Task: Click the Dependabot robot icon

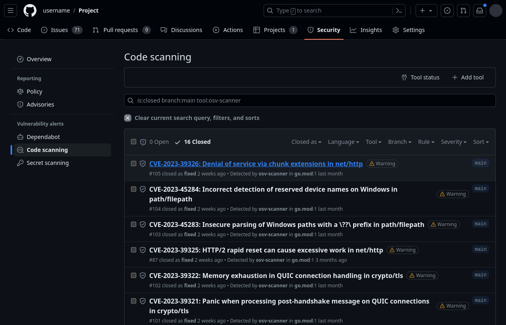Action: [20, 137]
